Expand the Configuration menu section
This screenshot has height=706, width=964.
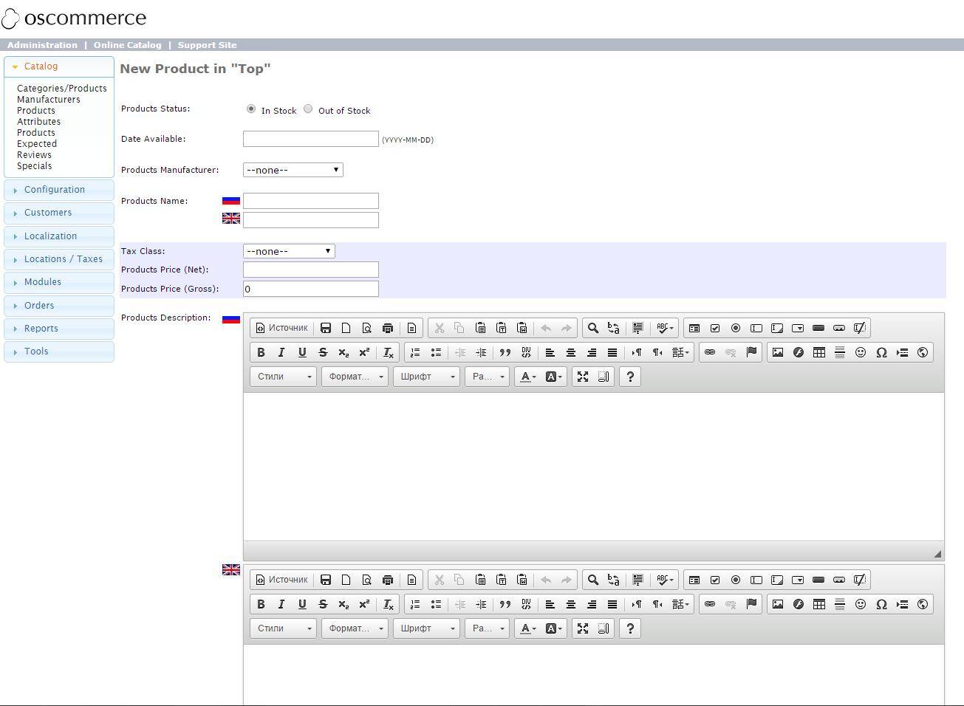(x=55, y=190)
